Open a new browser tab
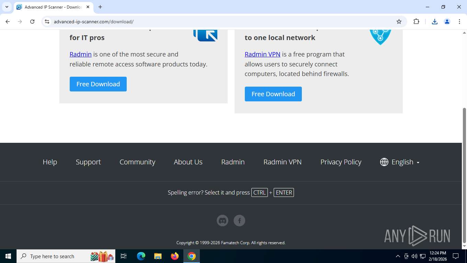The image size is (467, 263). point(100,7)
